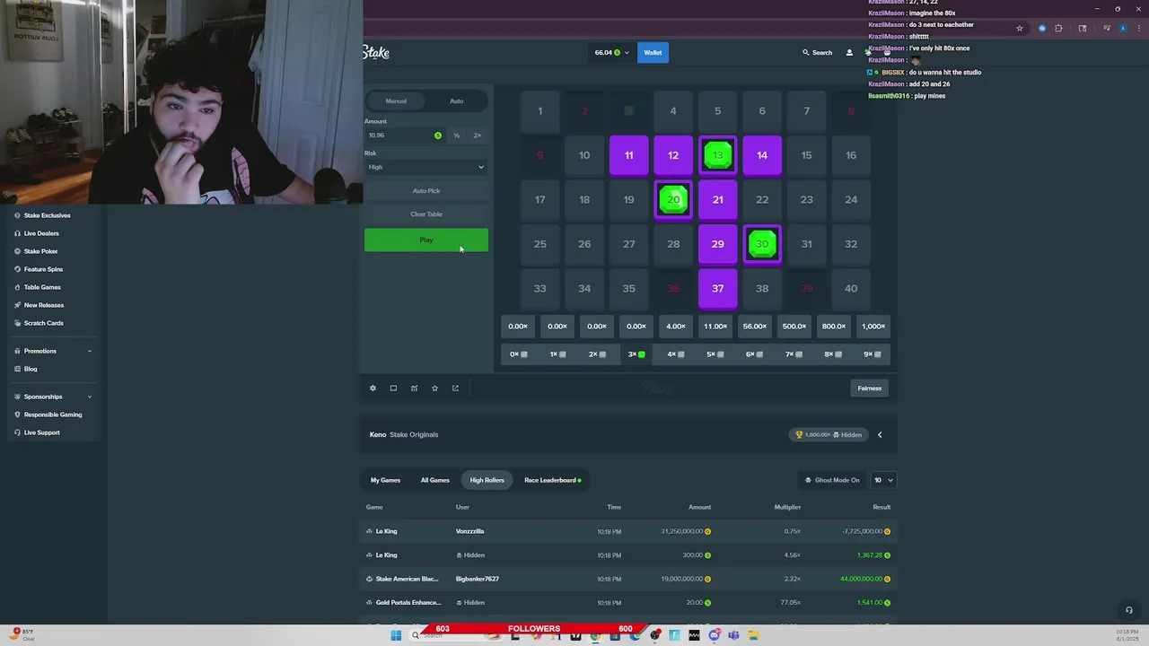1149x646 pixels.
Task: Toggle the hit gem tile 30
Action: 762,244
